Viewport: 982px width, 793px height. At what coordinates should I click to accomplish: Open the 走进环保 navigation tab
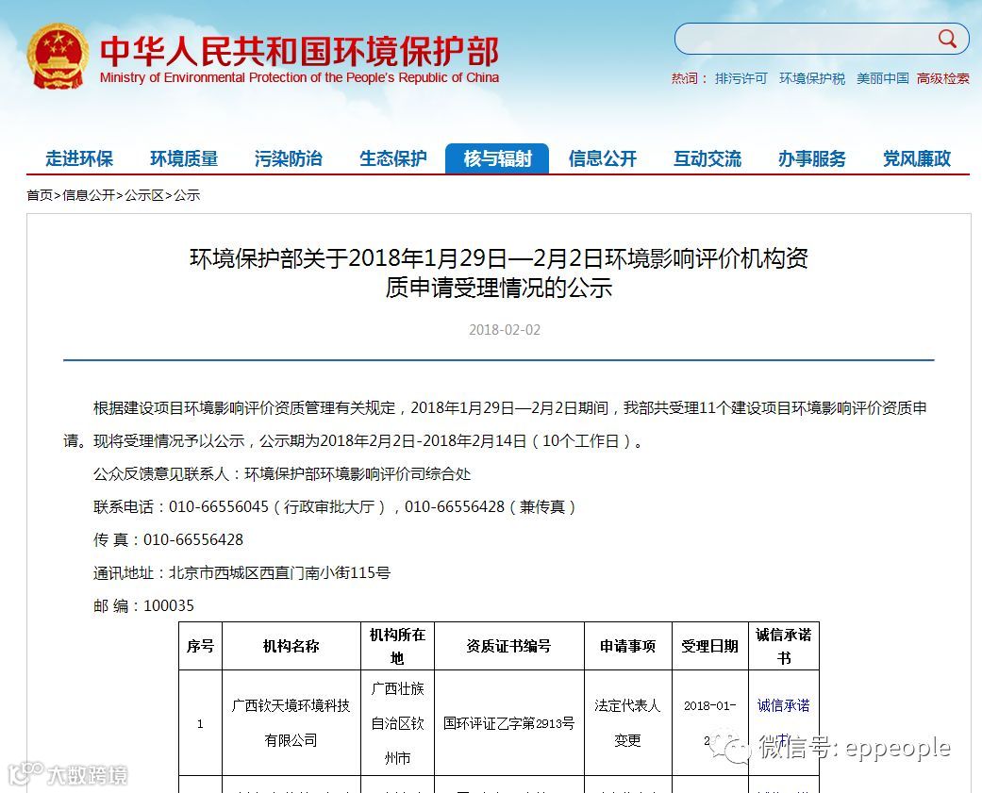(79, 158)
